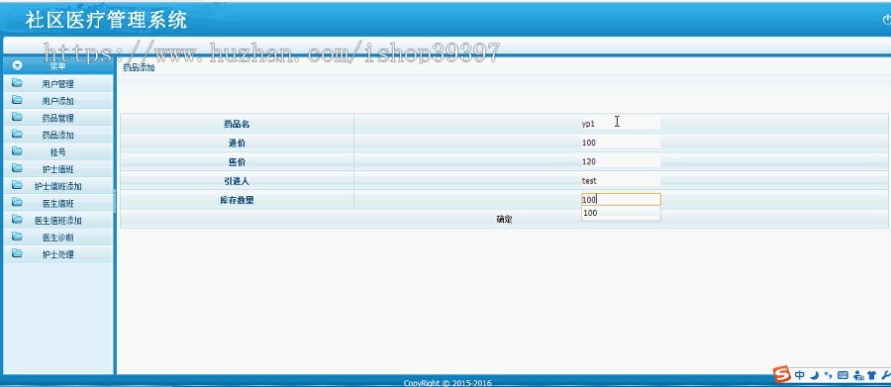Open the 护士处理 menu entry
Image resolution: width=891 pixels, height=387 pixels.
click(x=58, y=254)
